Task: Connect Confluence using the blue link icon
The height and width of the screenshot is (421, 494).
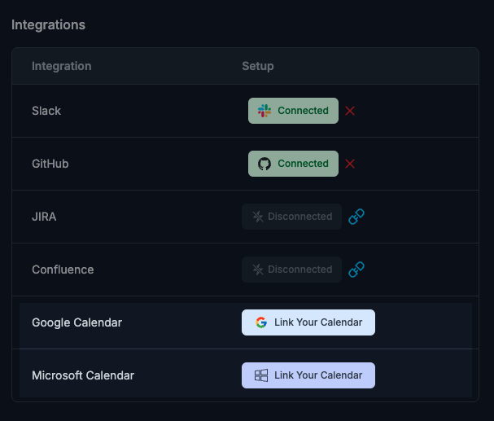Action: [356, 270]
